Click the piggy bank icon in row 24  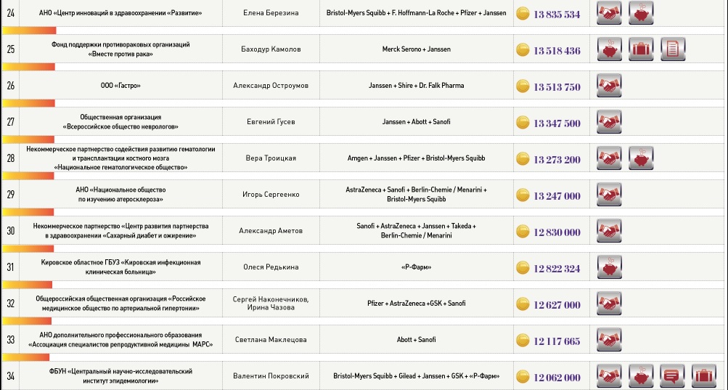(x=640, y=13)
